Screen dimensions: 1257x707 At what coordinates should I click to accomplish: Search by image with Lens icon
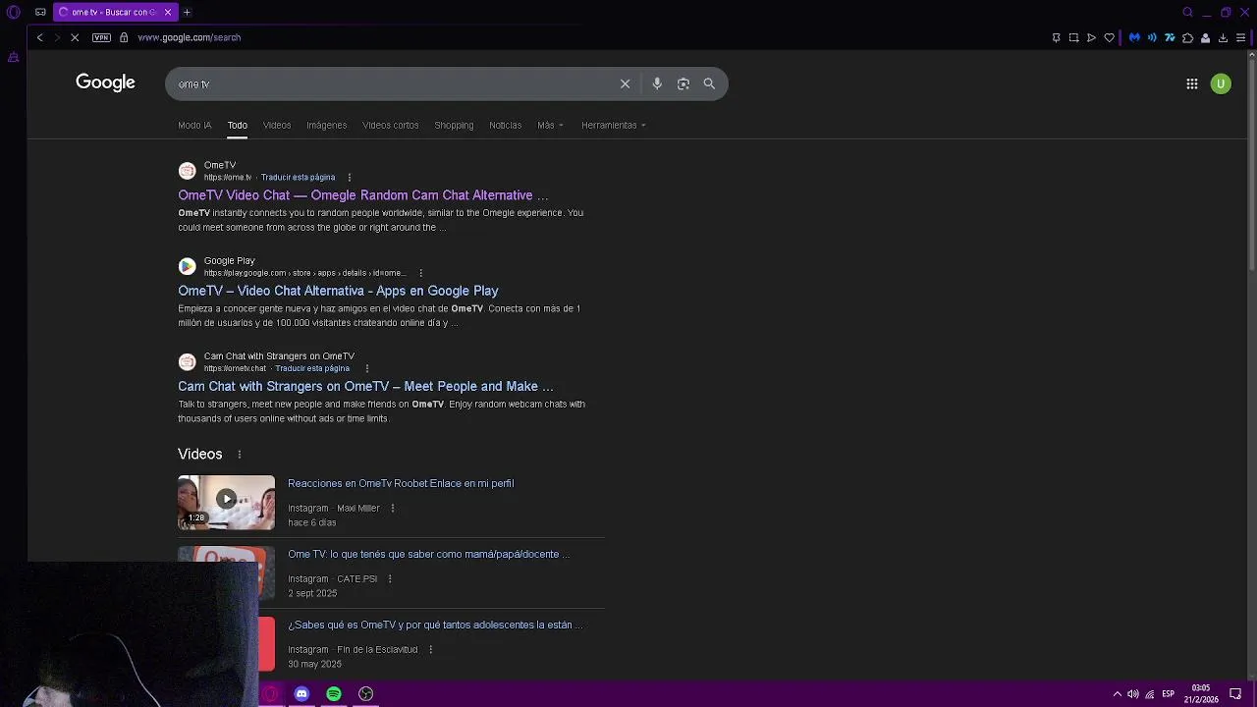pos(683,83)
